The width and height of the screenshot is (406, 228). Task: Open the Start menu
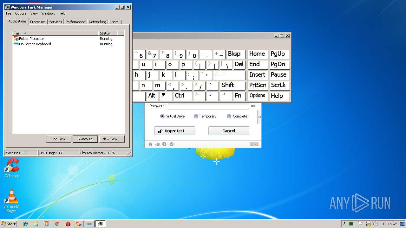click(9, 224)
